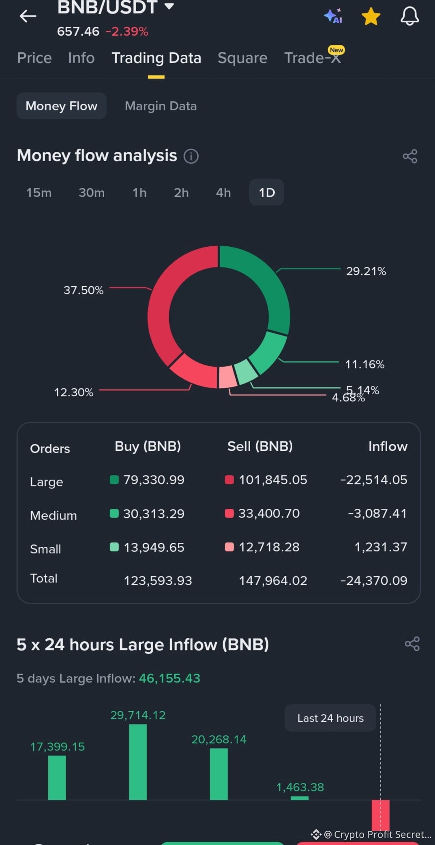Open the AI assistant sparkle icon
The height and width of the screenshot is (845, 435).
click(x=333, y=16)
